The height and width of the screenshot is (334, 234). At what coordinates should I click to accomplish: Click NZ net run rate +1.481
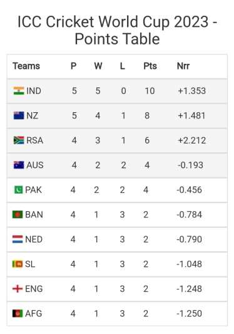pyautogui.click(x=191, y=116)
